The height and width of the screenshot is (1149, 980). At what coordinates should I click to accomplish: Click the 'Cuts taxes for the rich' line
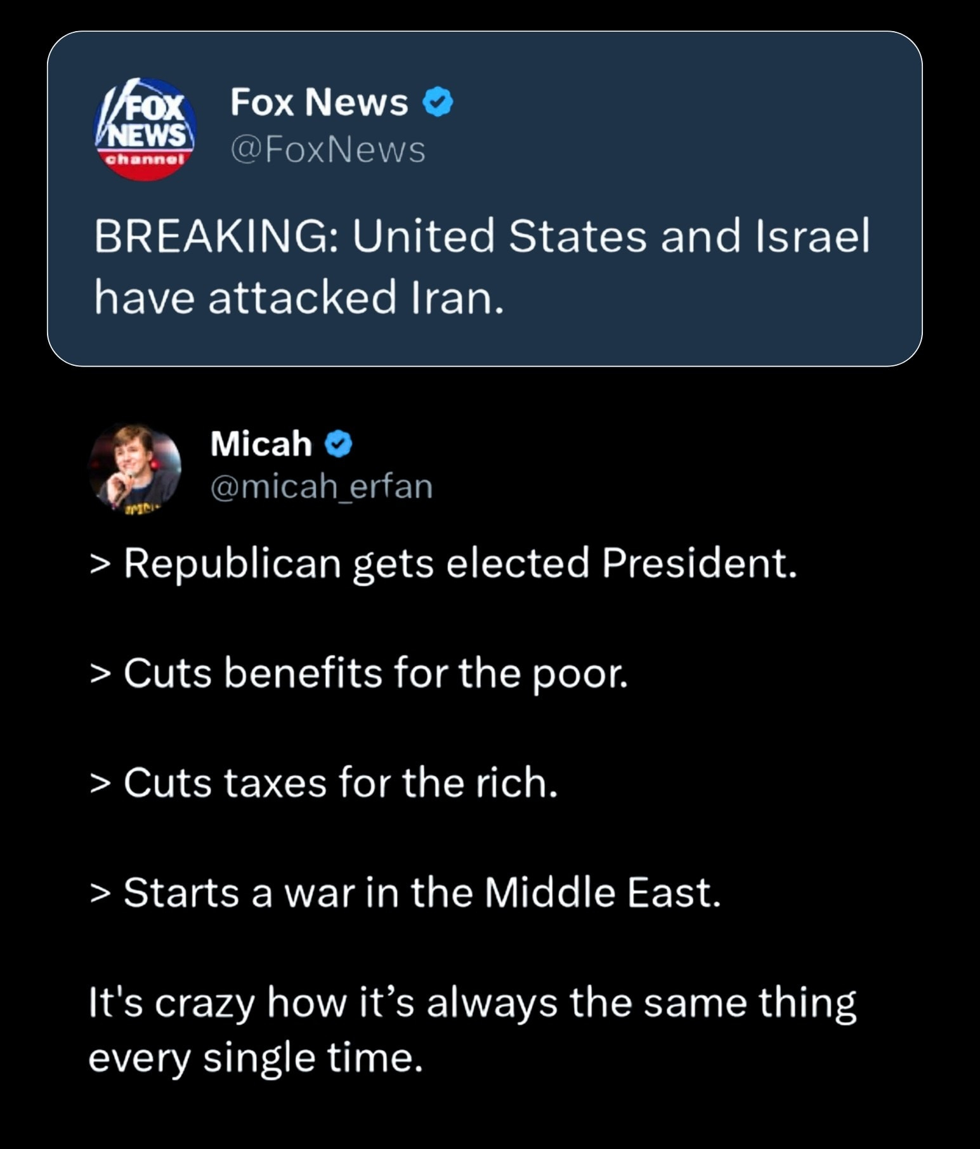pos(323,782)
